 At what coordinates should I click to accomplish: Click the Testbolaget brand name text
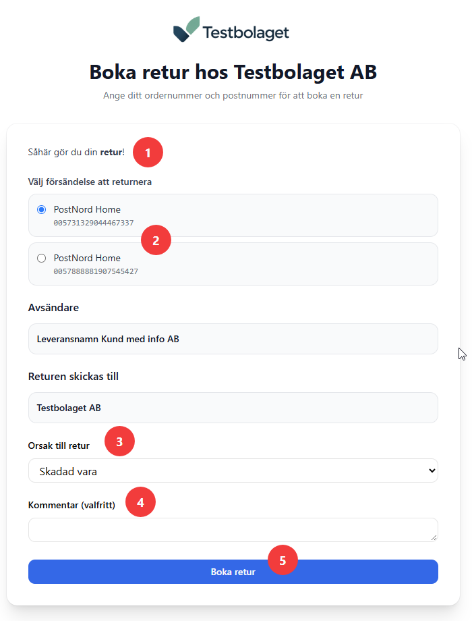(x=245, y=32)
